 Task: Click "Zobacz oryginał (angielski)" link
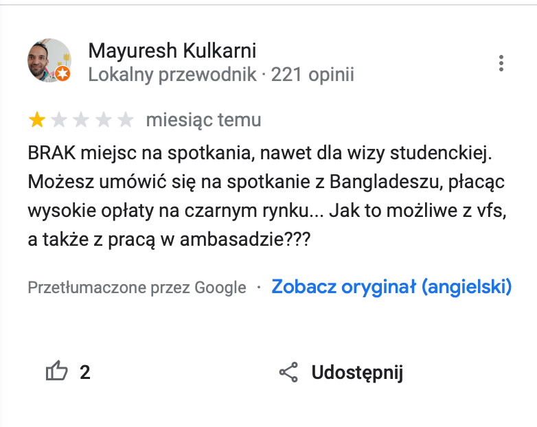[391, 287]
